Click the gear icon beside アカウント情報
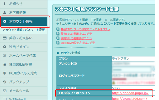 5,22
